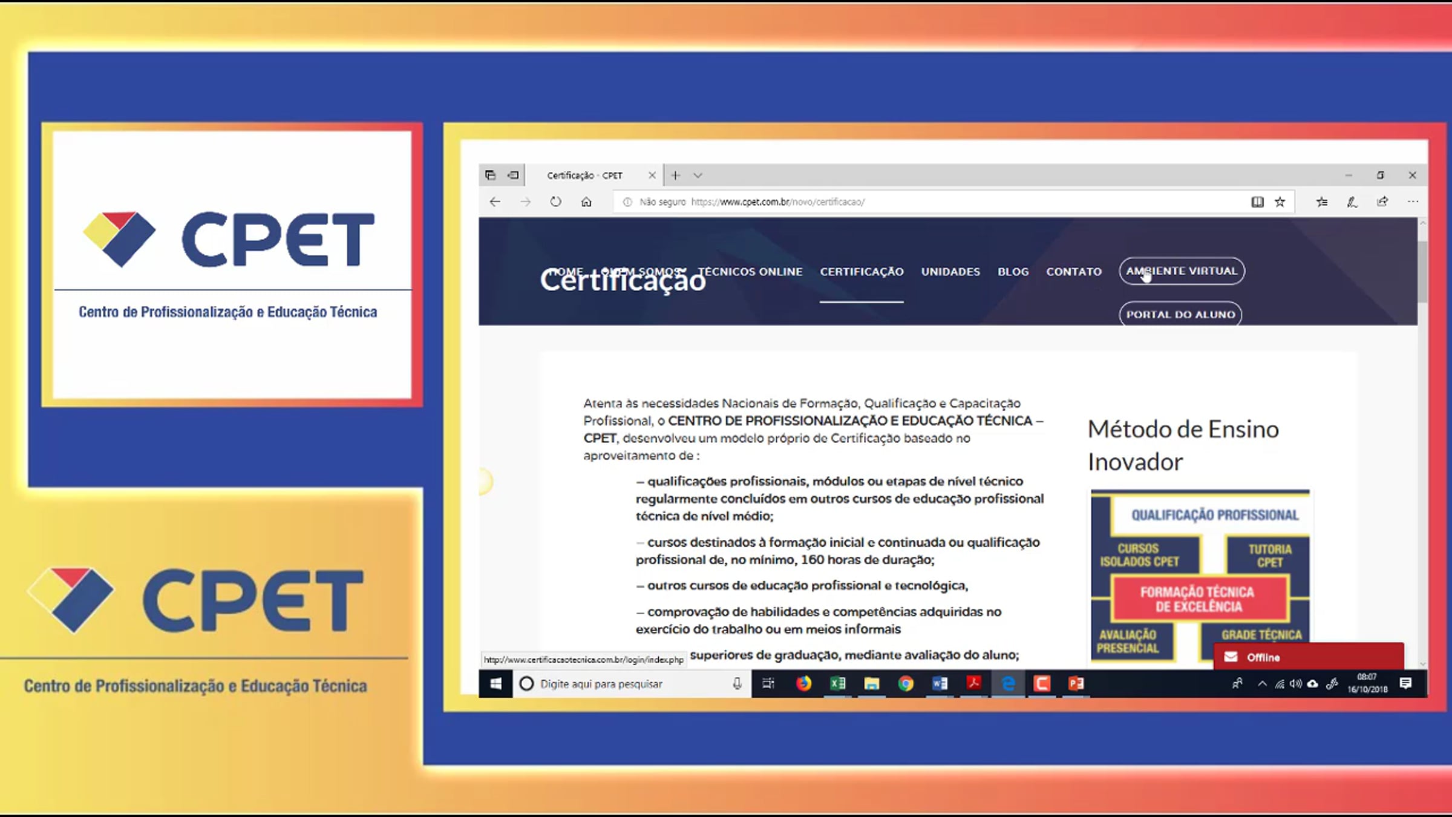Open the Add notes pen icon
Screen dimensions: 1452x817
click(x=1352, y=202)
